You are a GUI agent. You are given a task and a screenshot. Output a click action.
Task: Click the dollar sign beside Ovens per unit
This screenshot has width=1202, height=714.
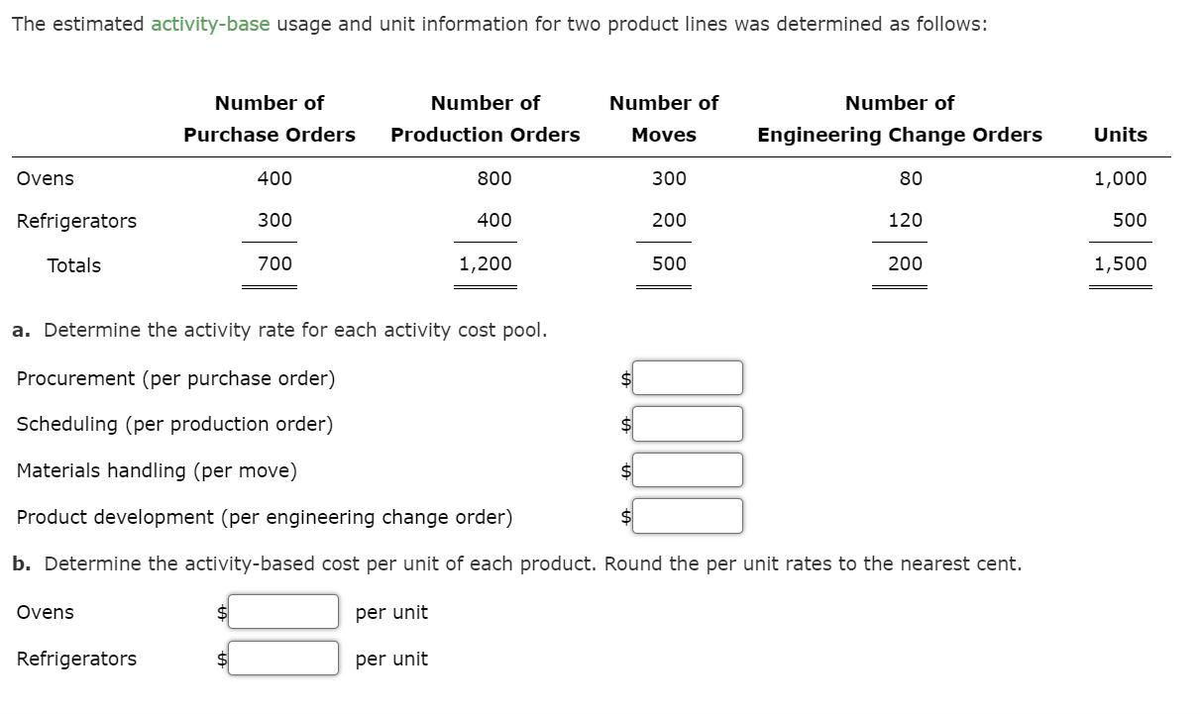[220, 611]
